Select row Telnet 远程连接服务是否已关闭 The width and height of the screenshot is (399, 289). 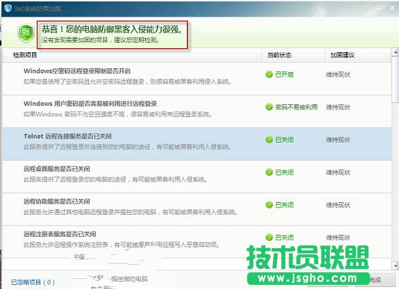click(x=197, y=144)
